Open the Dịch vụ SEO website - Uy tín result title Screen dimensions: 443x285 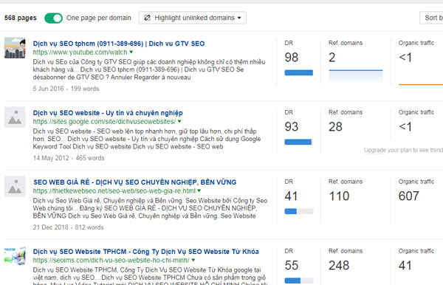click(108, 113)
